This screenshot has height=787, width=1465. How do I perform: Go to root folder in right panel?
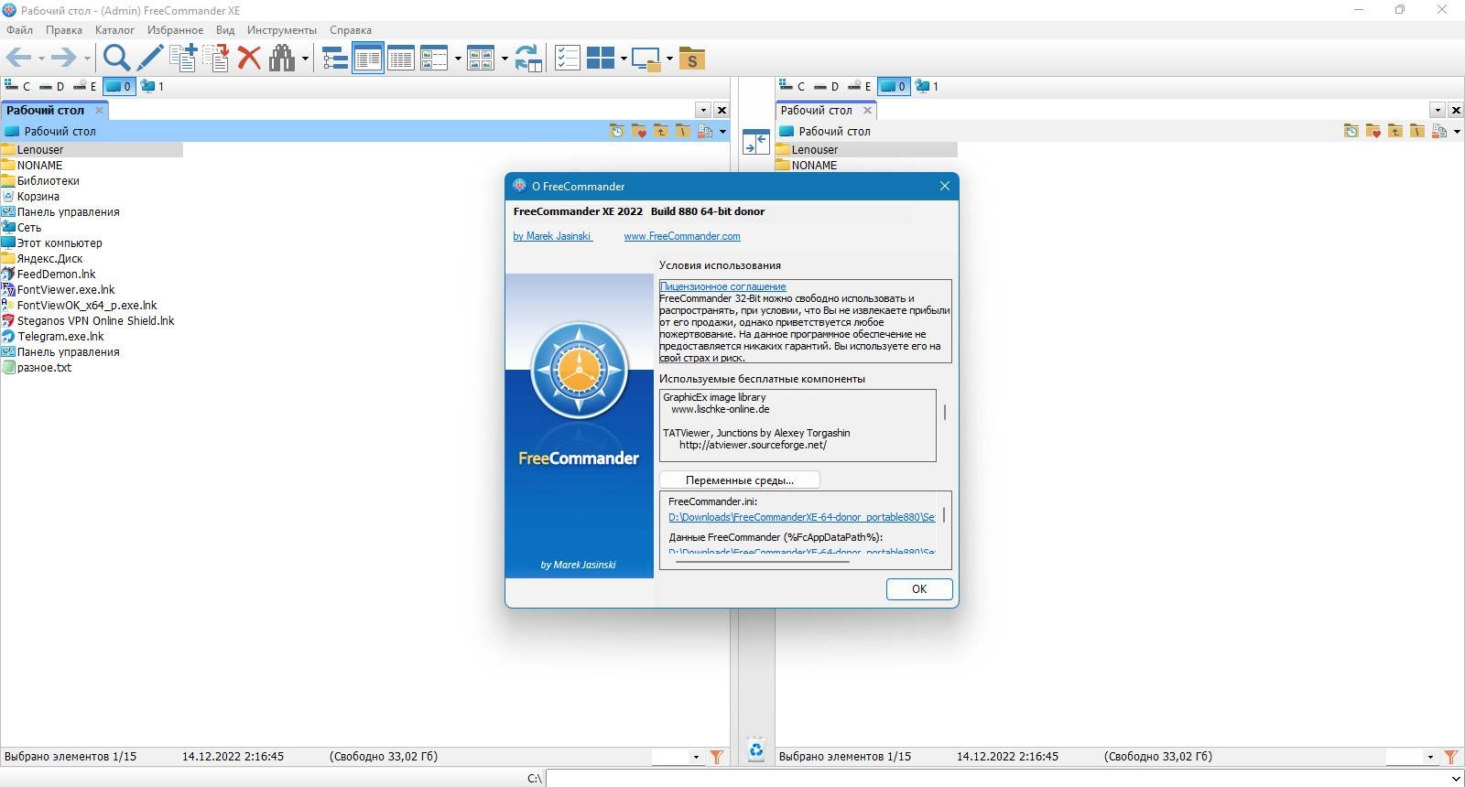click(x=1416, y=131)
